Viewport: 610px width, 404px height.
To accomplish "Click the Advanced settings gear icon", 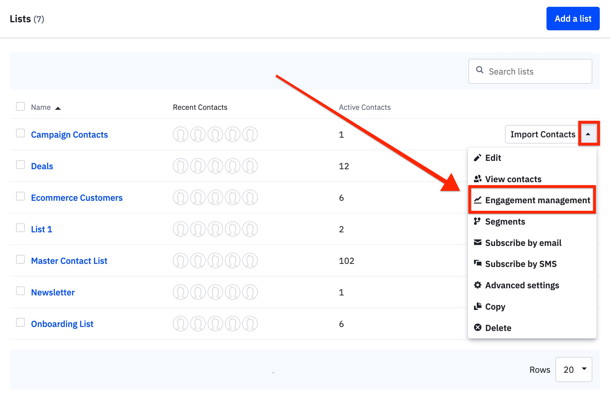I will [x=477, y=285].
